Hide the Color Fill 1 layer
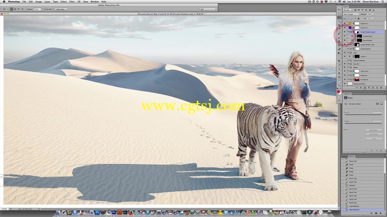This screenshot has height=217, width=387. 345,27
